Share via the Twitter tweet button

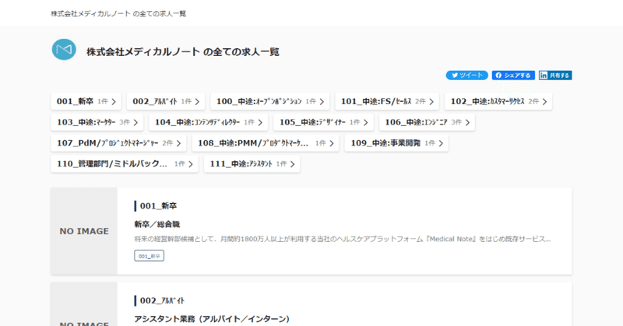pos(466,75)
